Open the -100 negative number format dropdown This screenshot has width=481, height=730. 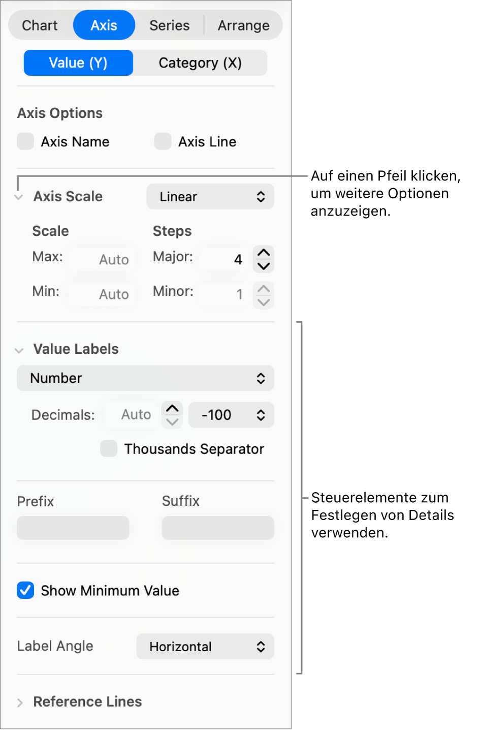(231, 415)
